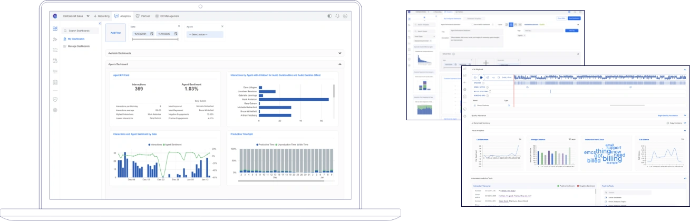Viewport: 690px width, 221px height.
Task: Open calendar for the 15/07/2024 date
Action: [152, 34]
